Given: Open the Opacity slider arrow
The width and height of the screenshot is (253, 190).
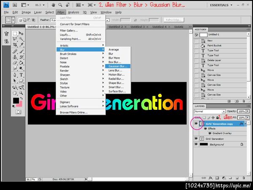Looking at the screenshot, I should coord(248,111).
